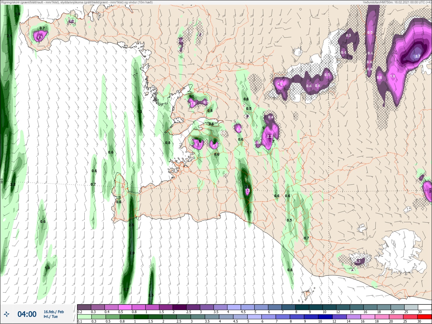432x324 pixels.
Task: Select the dark blue 10 swatch in rain legend
Action: [326, 317]
